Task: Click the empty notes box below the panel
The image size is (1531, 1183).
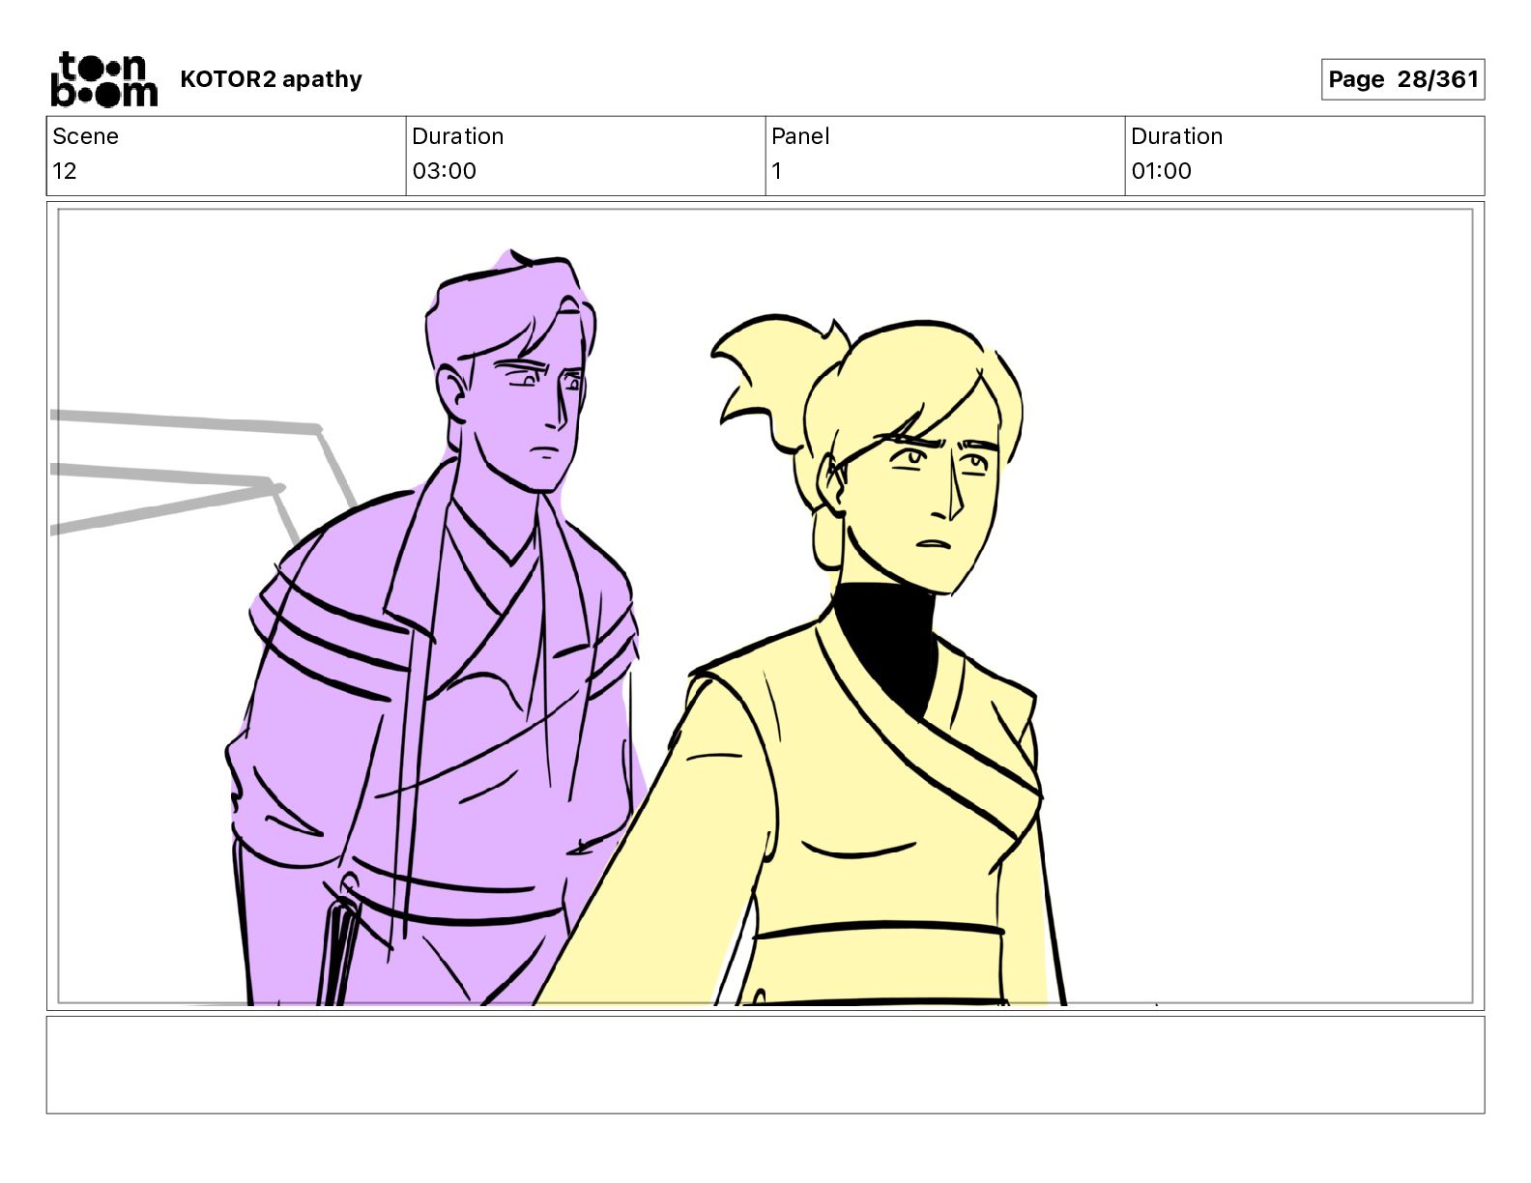Action: tap(765, 1064)
